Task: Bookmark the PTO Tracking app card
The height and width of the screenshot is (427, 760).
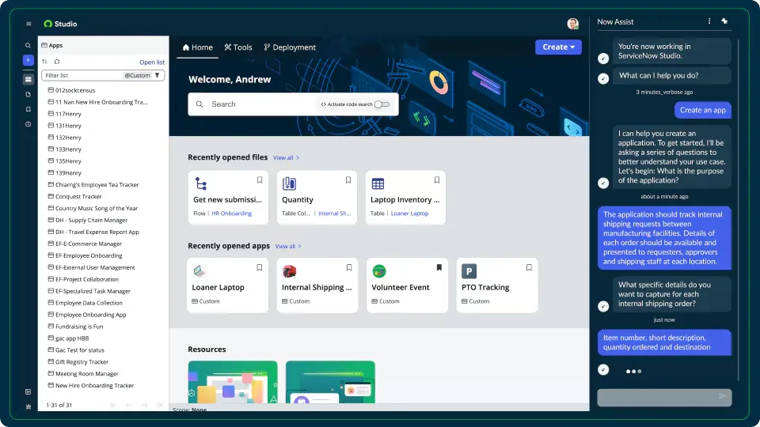Action: (529, 268)
